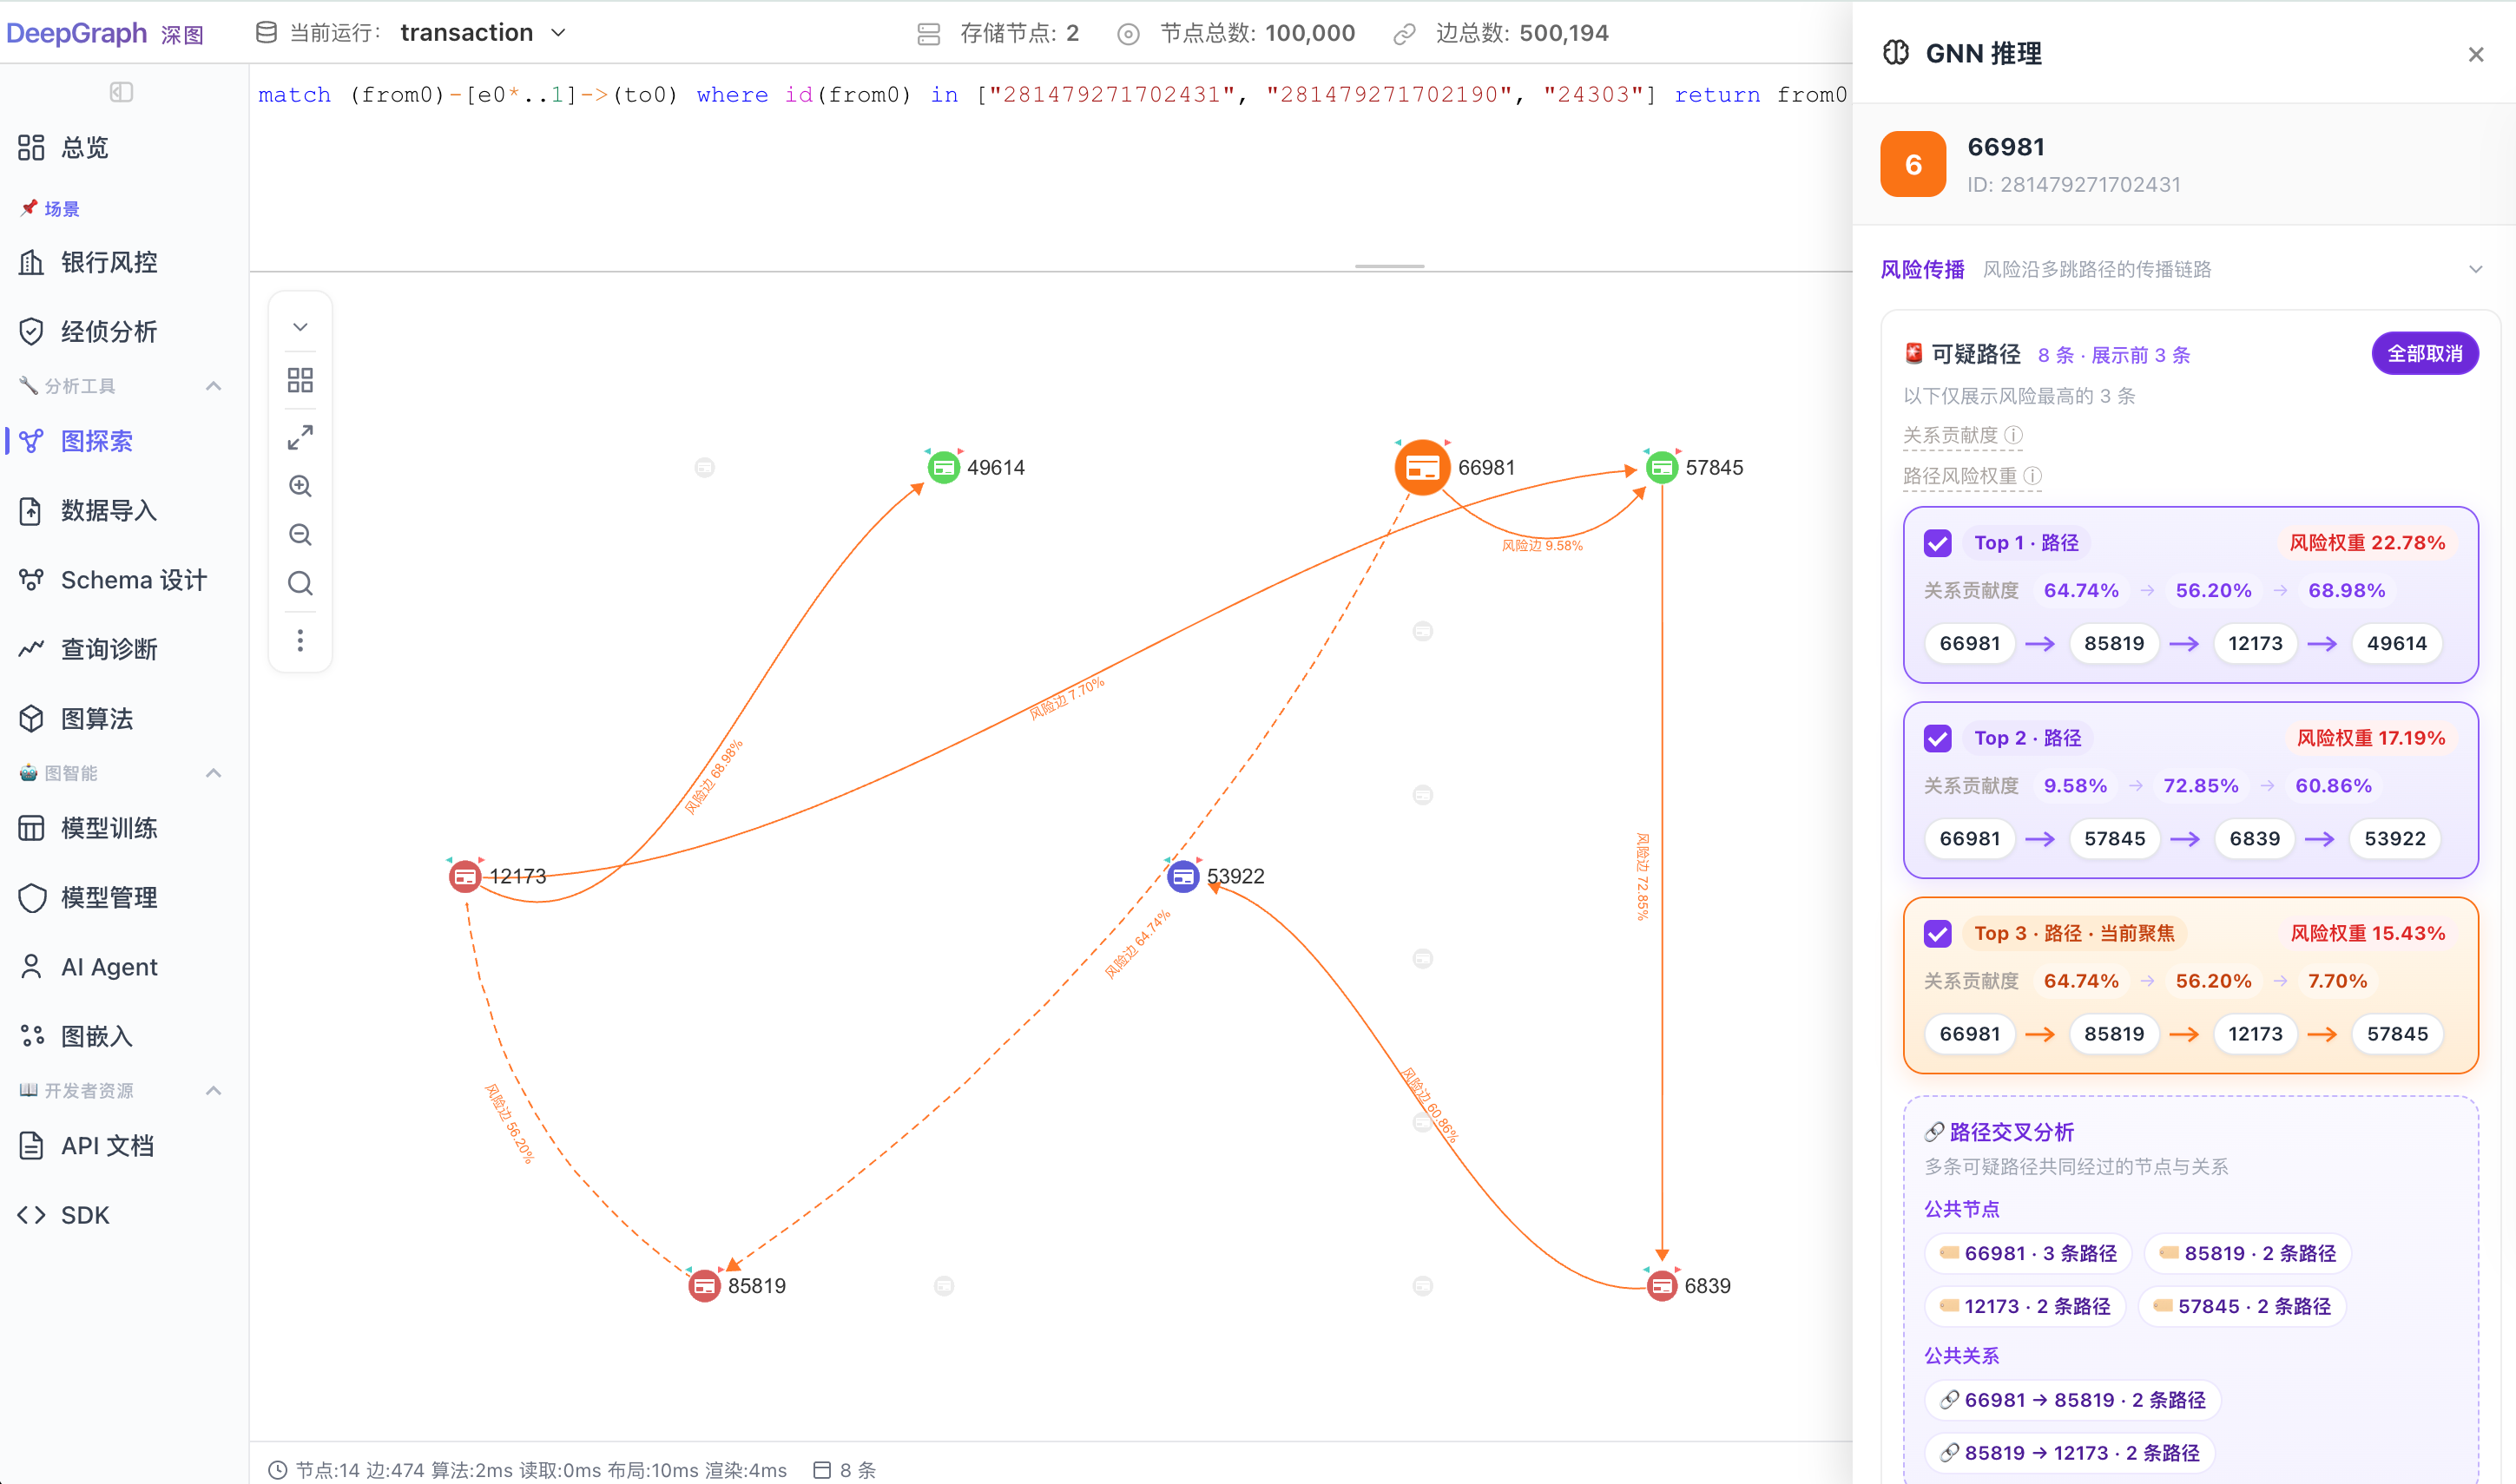Click the zoom in magnifier icon
This screenshot has width=2516, height=1484.
click(x=300, y=486)
